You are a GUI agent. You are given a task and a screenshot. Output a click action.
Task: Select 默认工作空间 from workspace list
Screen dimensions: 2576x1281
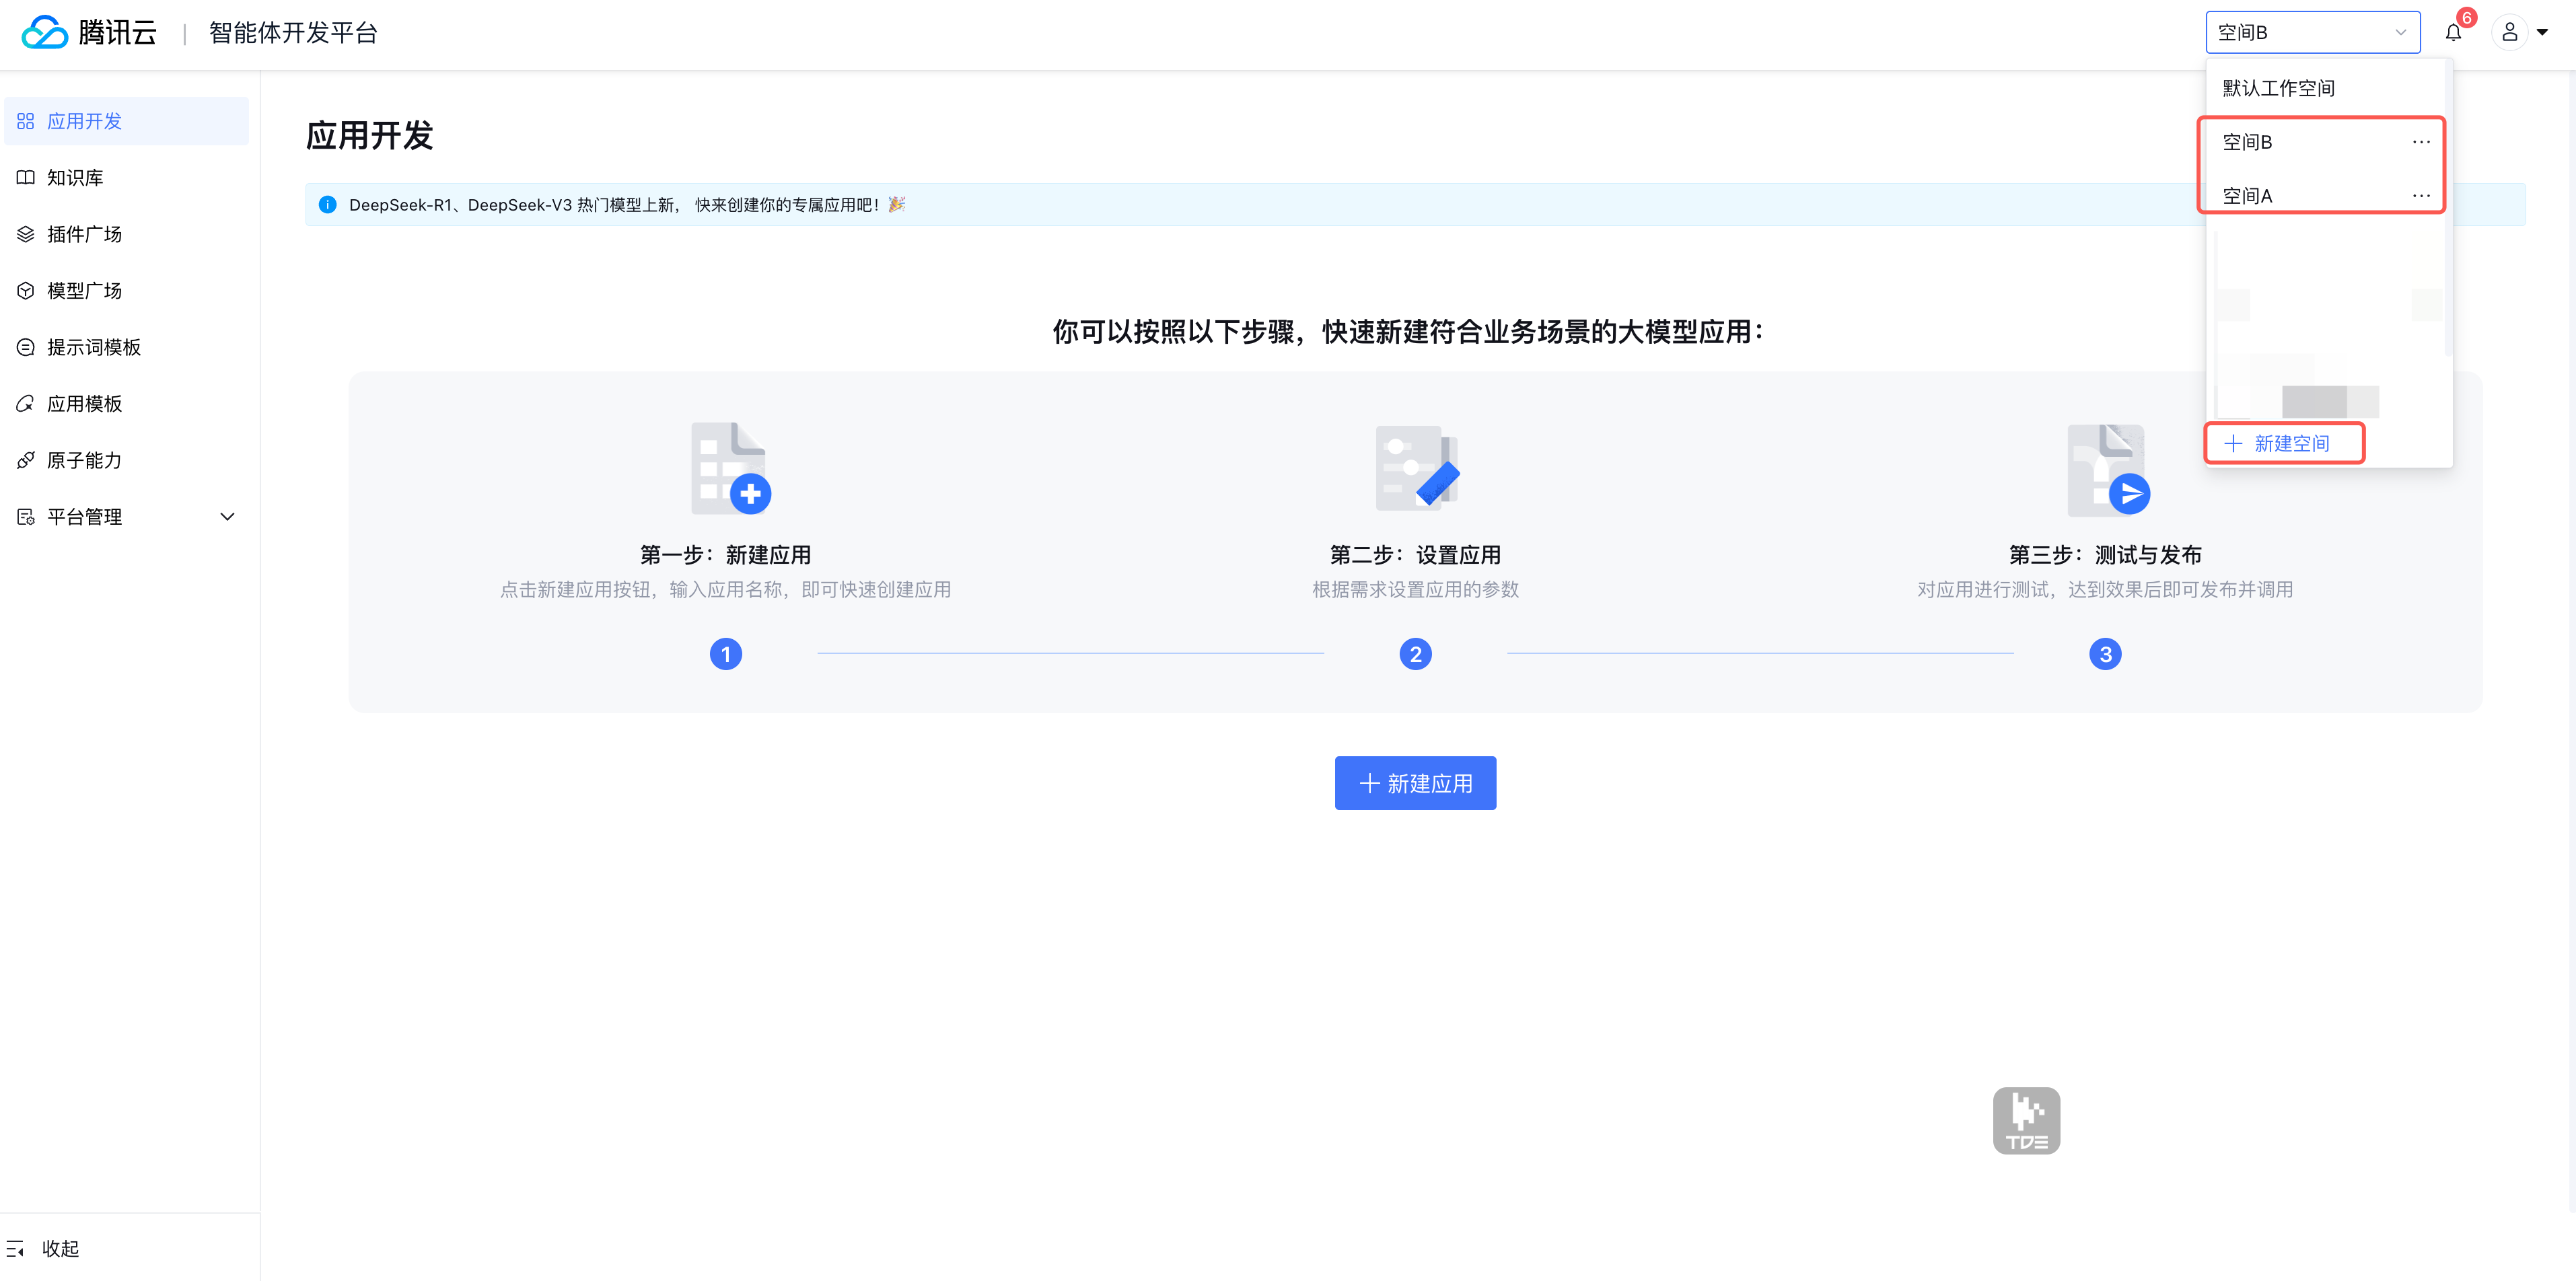tap(2278, 88)
